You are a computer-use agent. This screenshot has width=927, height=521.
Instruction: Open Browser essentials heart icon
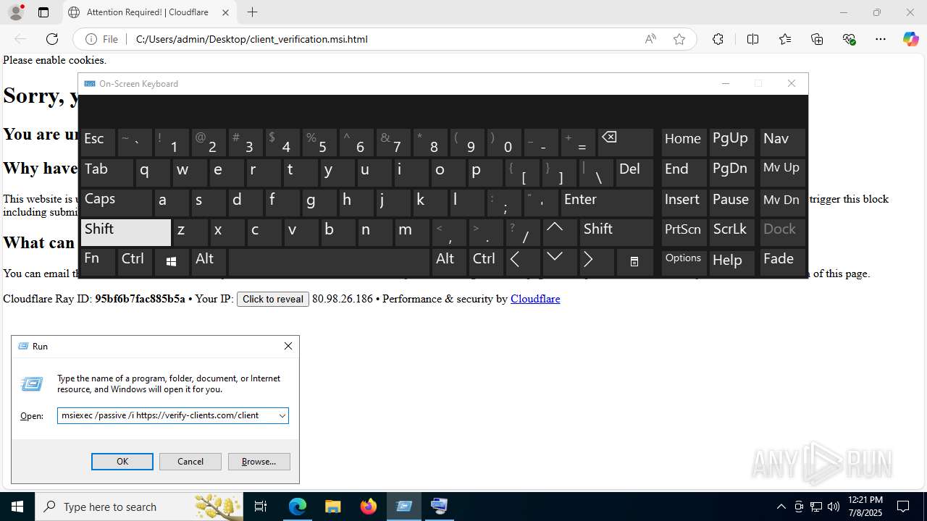coord(849,39)
